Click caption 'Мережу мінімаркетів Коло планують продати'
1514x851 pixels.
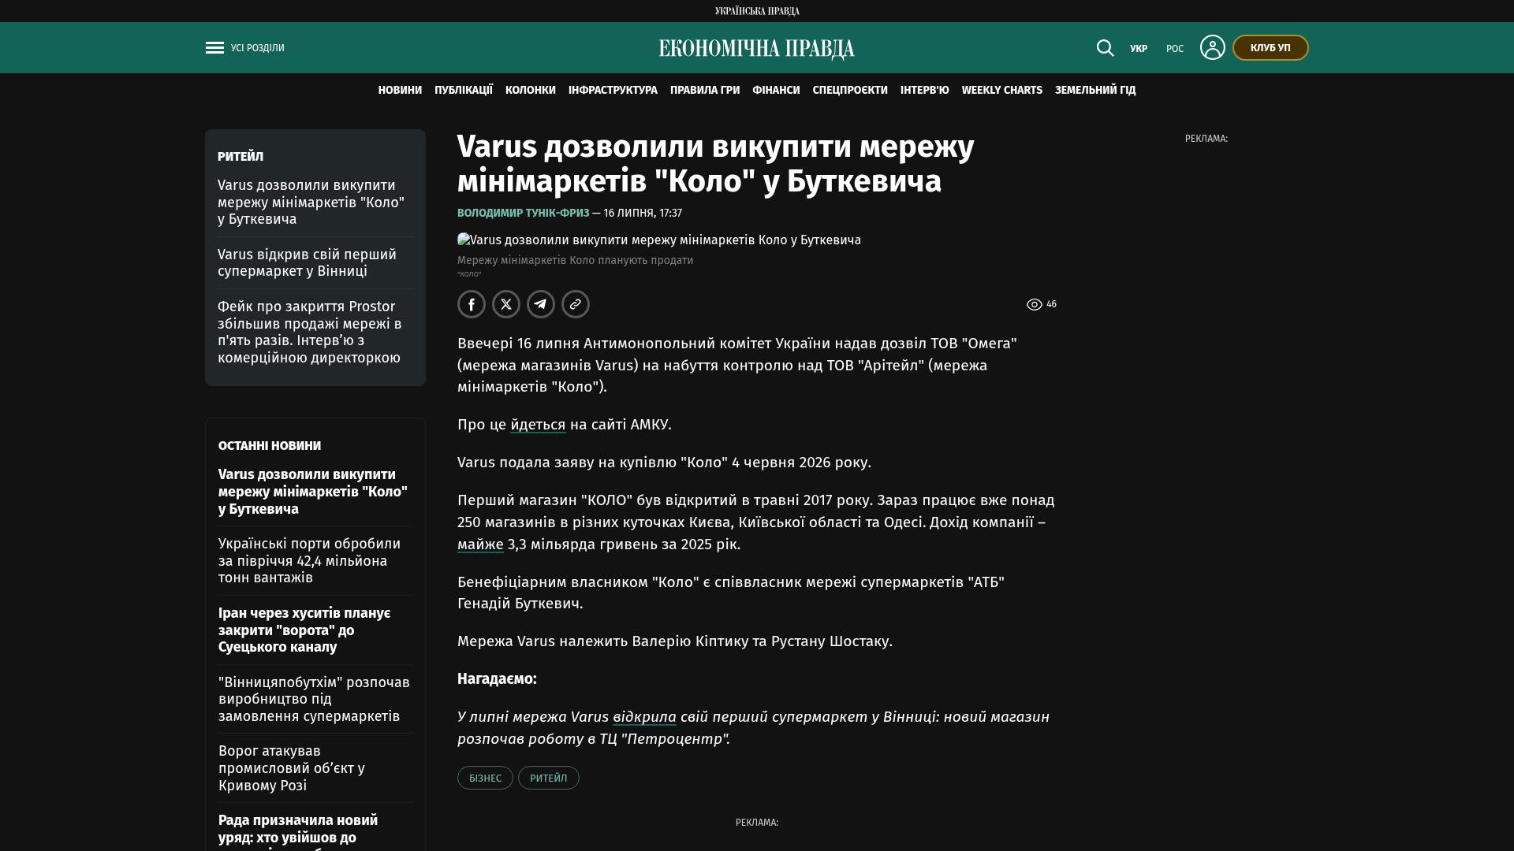pyautogui.click(x=576, y=261)
